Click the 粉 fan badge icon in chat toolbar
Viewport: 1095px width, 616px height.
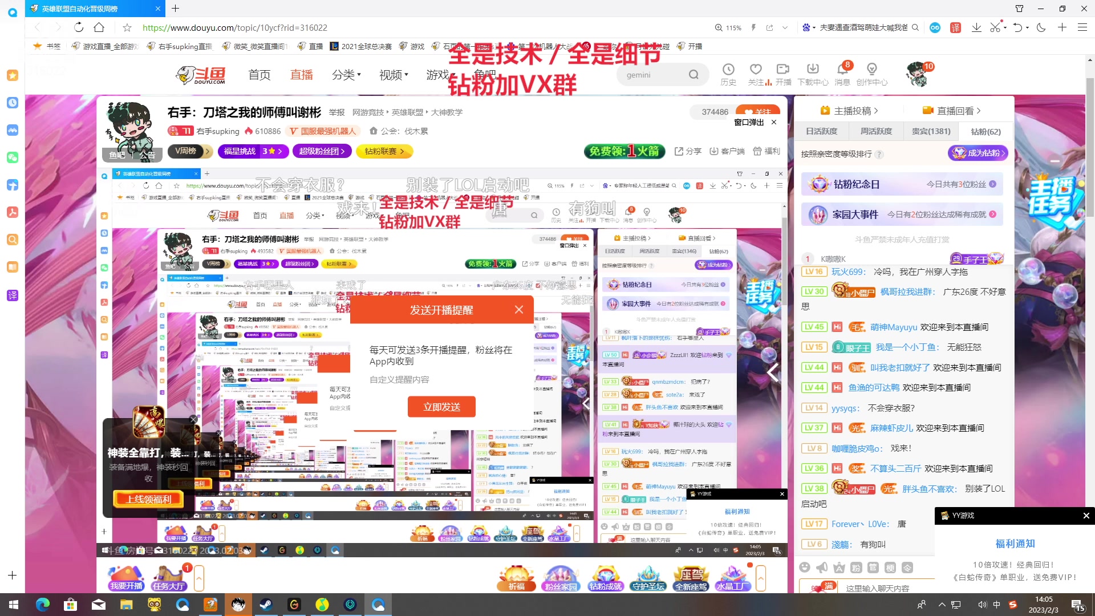(856, 567)
